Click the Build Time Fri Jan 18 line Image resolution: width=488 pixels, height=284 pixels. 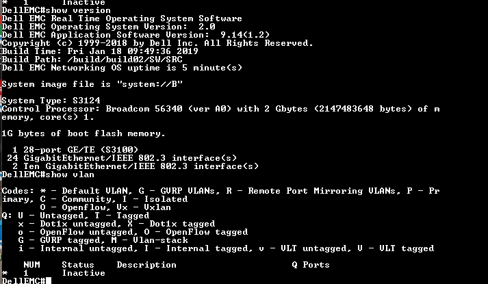click(100, 51)
